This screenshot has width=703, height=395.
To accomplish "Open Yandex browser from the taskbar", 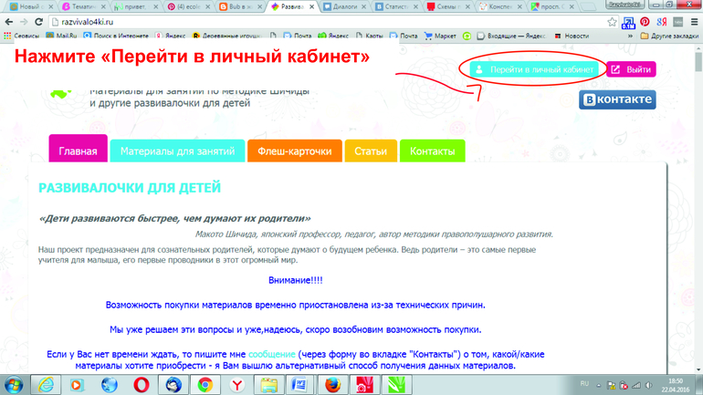I will [x=236, y=385].
